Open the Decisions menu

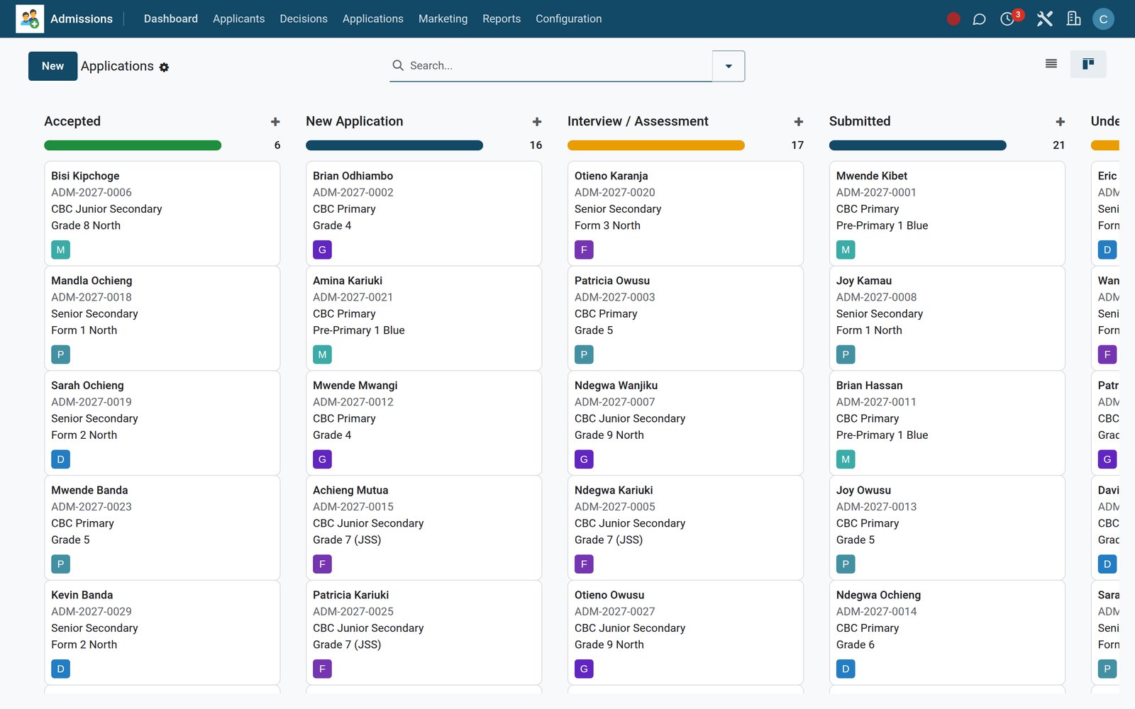(x=304, y=19)
